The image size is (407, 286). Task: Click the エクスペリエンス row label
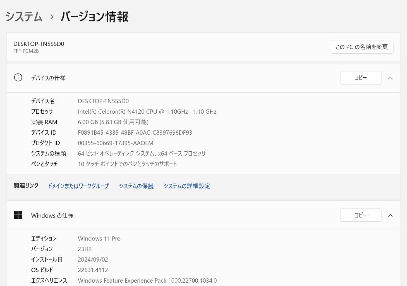pos(49,281)
